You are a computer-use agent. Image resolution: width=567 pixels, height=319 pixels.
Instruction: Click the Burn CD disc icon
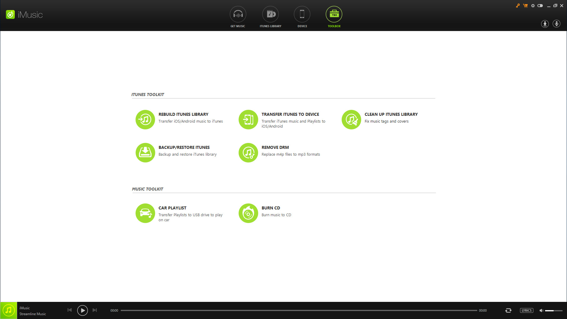click(248, 213)
